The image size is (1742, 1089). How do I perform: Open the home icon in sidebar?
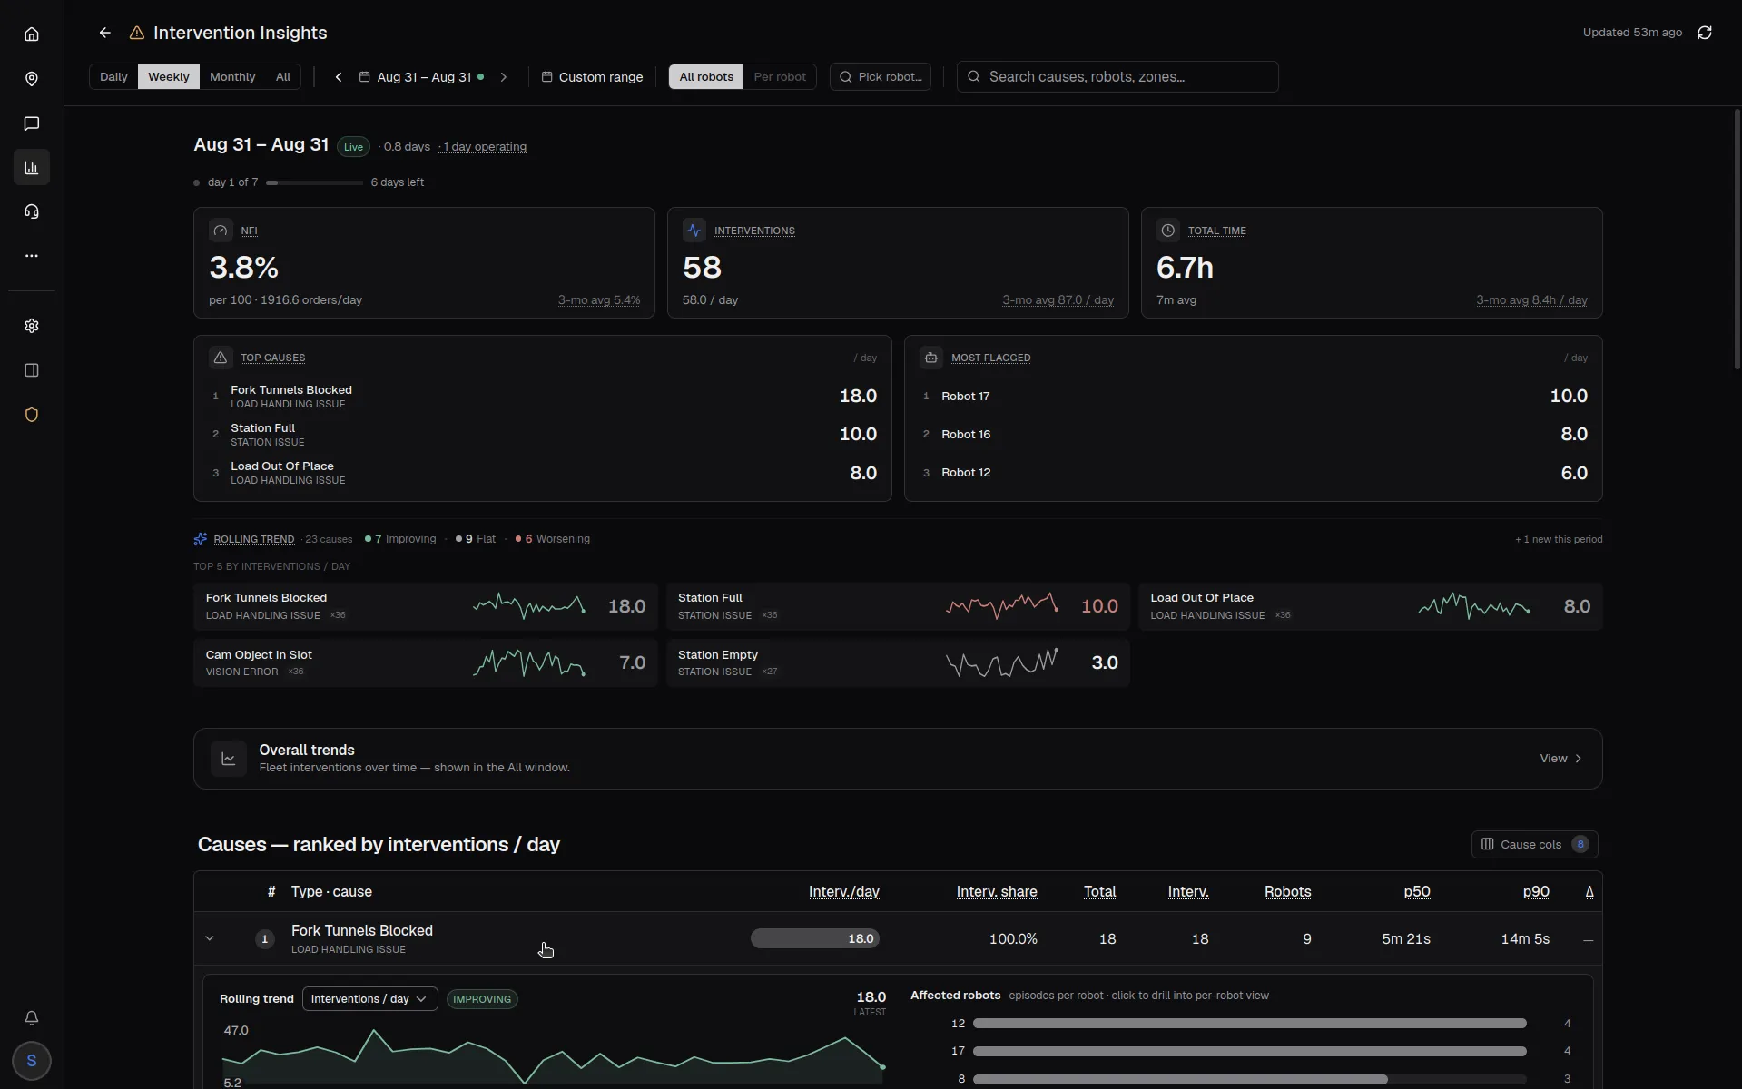point(32,34)
